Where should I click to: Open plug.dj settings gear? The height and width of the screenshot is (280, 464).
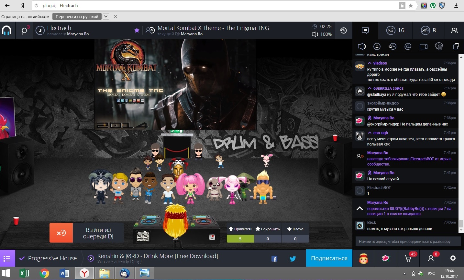coord(453,258)
